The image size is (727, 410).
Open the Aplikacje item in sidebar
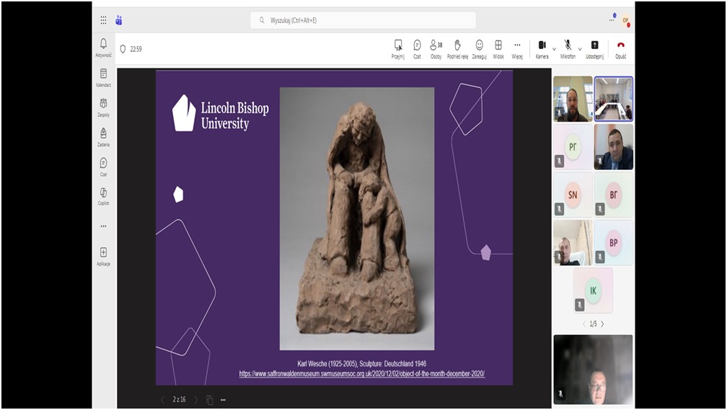pyautogui.click(x=103, y=255)
